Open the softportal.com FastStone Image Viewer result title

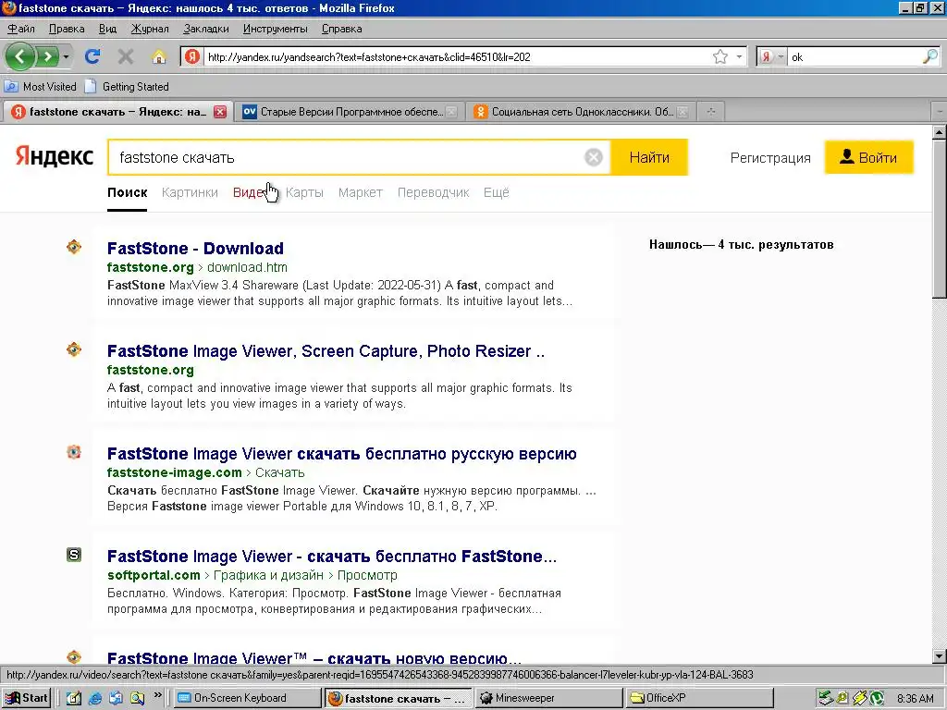pyautogui.click(x=332, y=556)
